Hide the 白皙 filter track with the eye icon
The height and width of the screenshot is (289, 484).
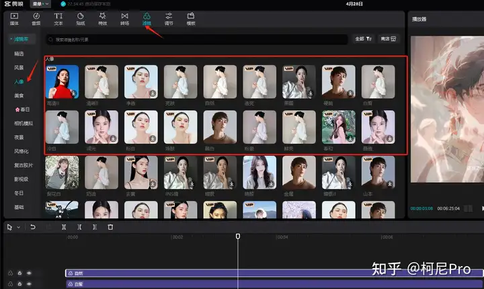click(29, 284)
